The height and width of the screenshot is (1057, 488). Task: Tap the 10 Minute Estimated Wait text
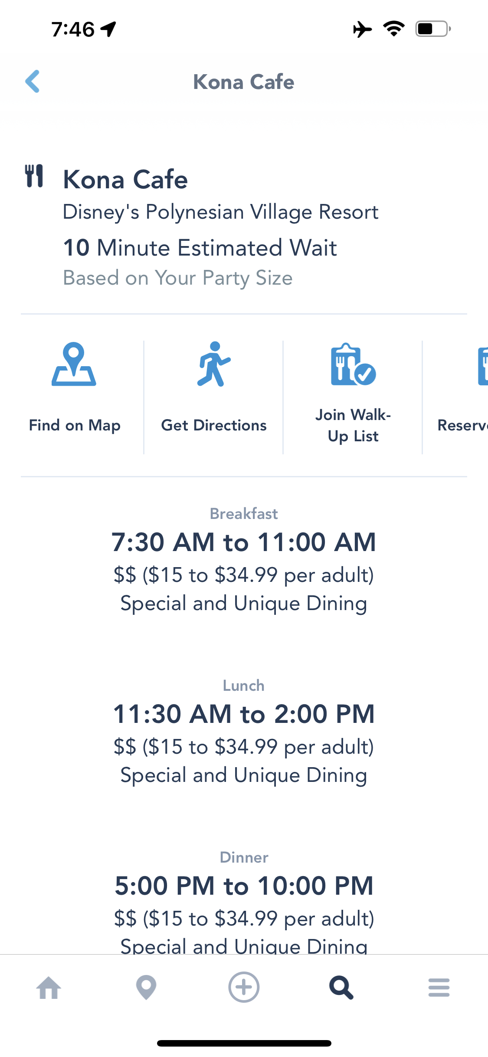pos(200,248)
